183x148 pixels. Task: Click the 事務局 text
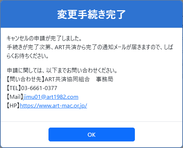coord(105,79)
